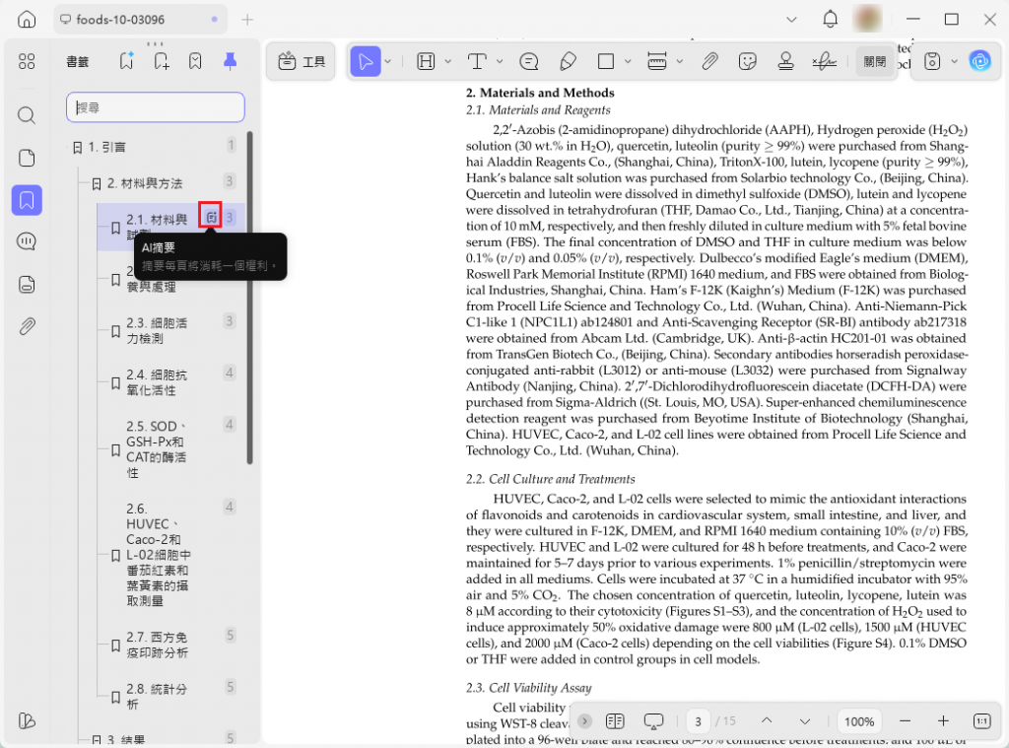Go to the home screen icon
The width and height of the screenshot is (1009, 748).
[x=27, y=20]
